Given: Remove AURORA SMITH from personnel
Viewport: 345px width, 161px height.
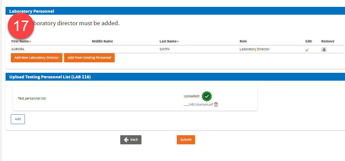Looking at the screenshot, I should point(324,50).
